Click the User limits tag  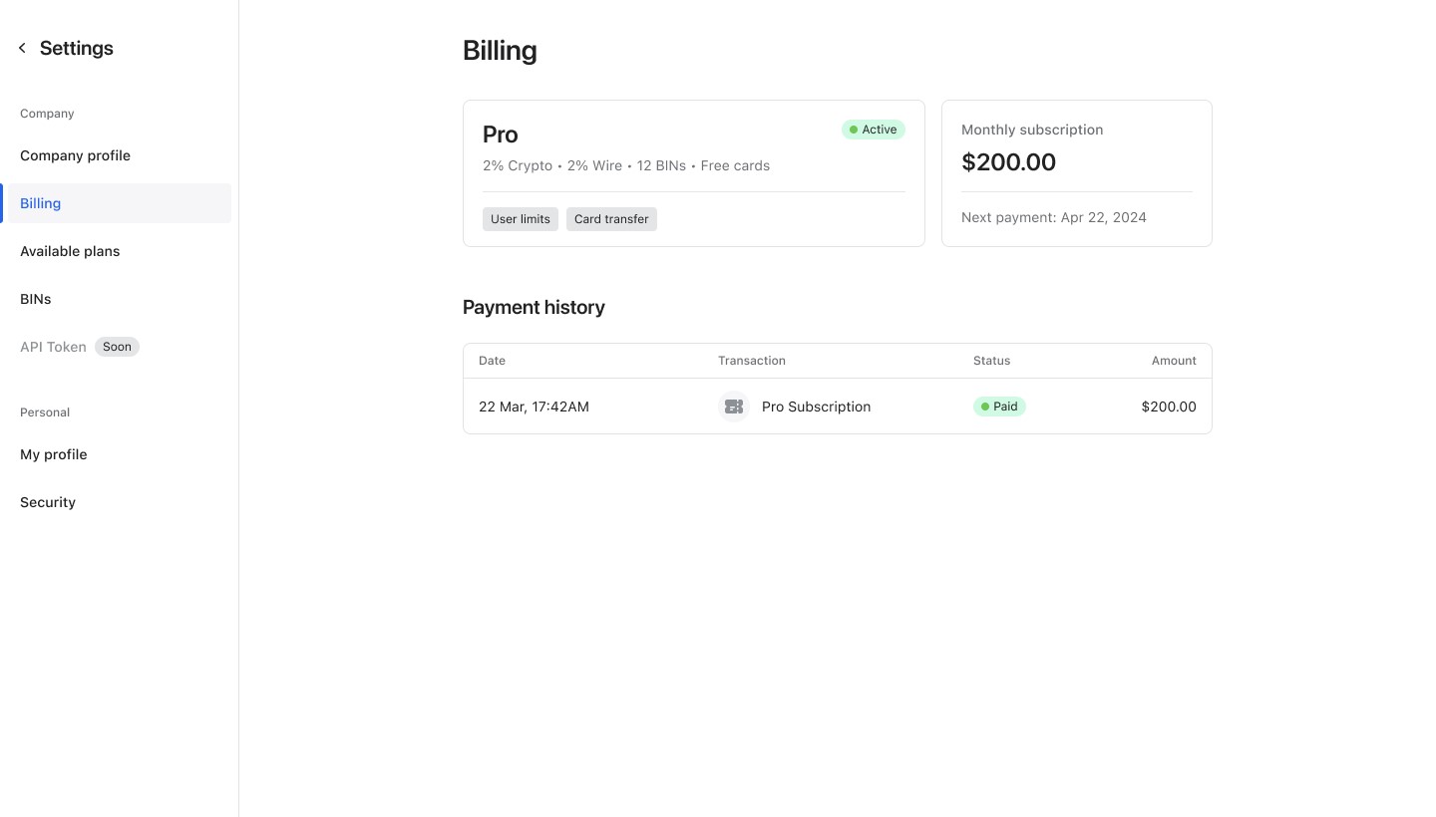click(521, 219)
